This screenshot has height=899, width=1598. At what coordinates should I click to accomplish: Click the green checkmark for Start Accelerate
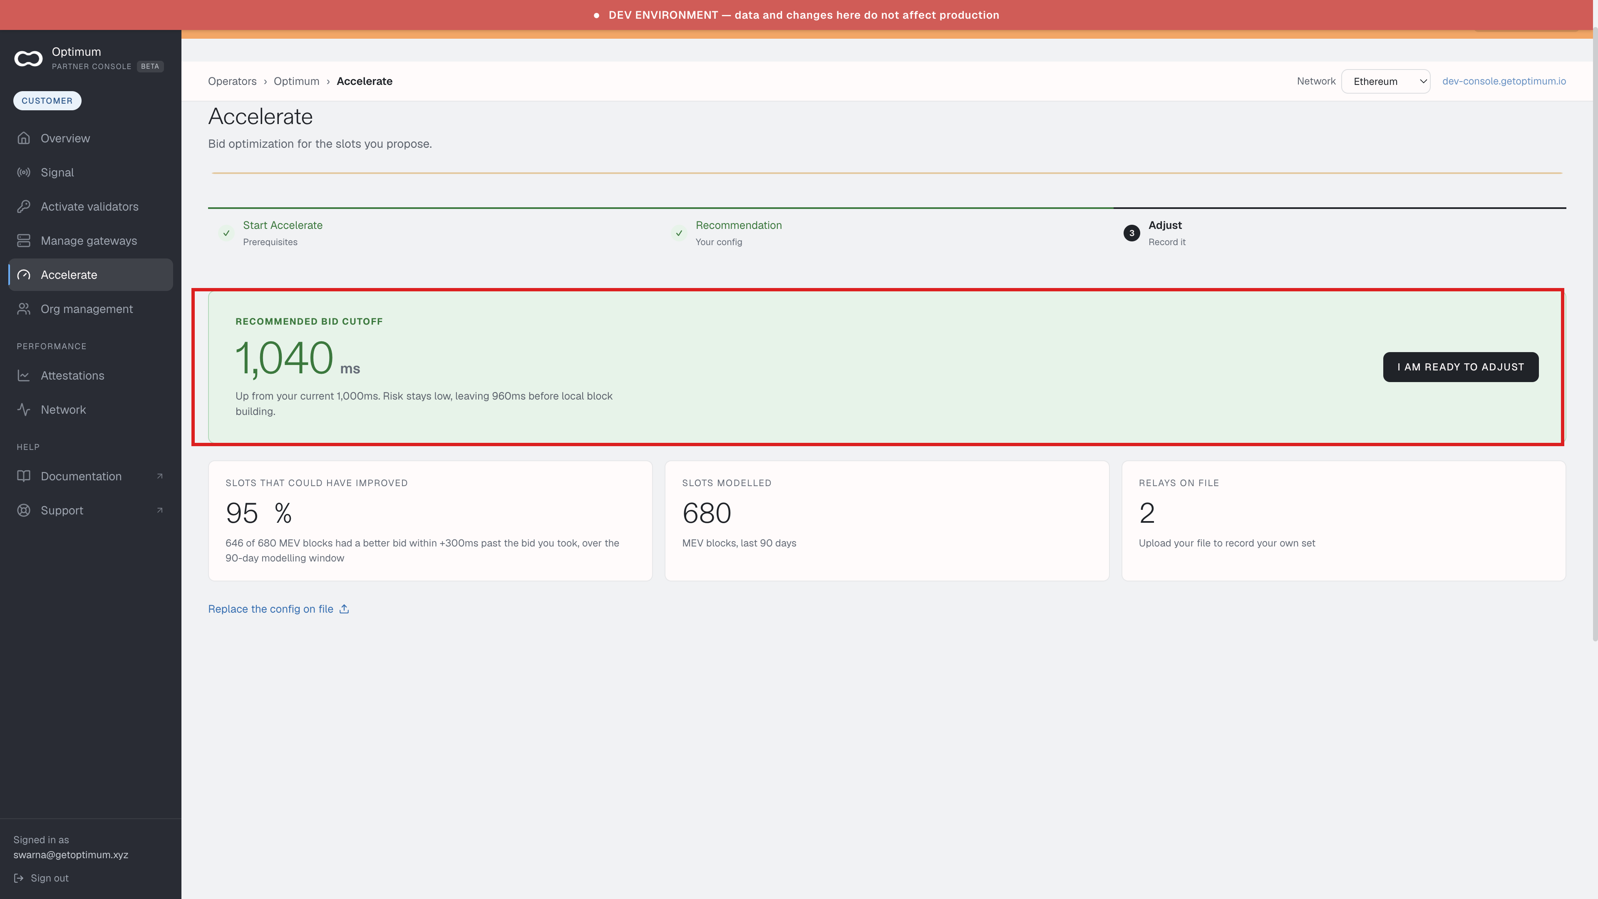226,233
